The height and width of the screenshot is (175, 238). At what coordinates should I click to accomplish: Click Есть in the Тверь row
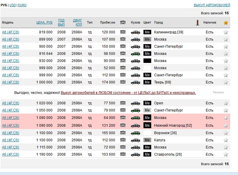click(x=209, y=82)
